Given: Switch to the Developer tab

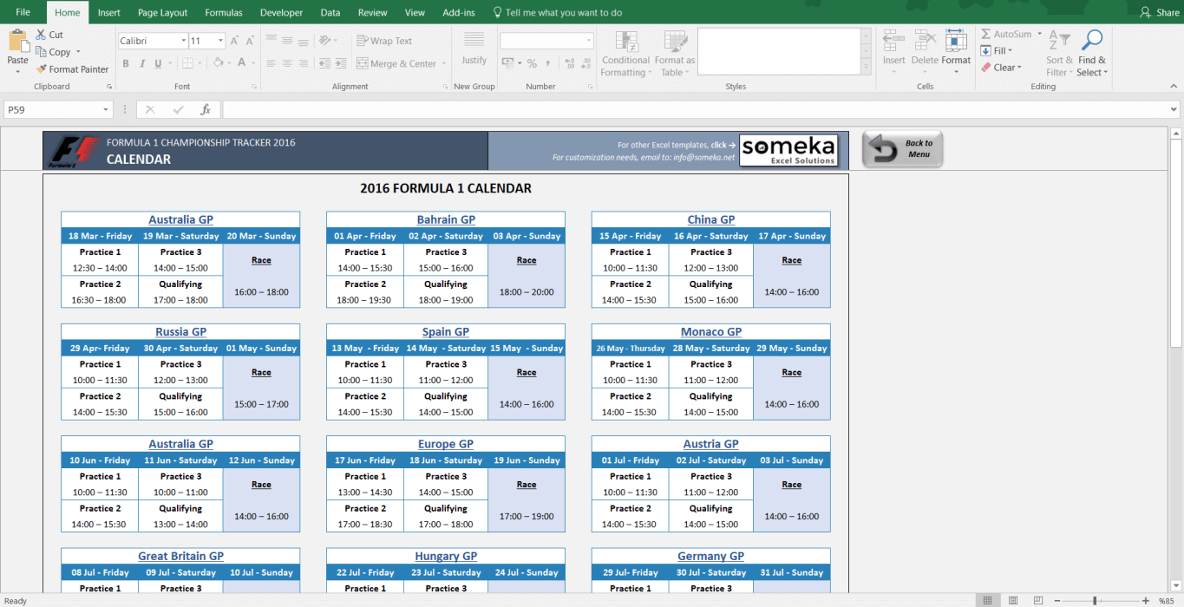Looking at the screenshot, I should click(282, 12).
